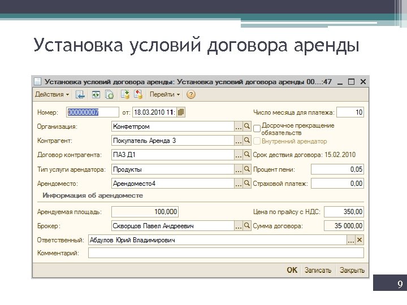Open Договор контрагента via magnifier icon
This screenshot has width=407, height=305.
pos(247,155)
